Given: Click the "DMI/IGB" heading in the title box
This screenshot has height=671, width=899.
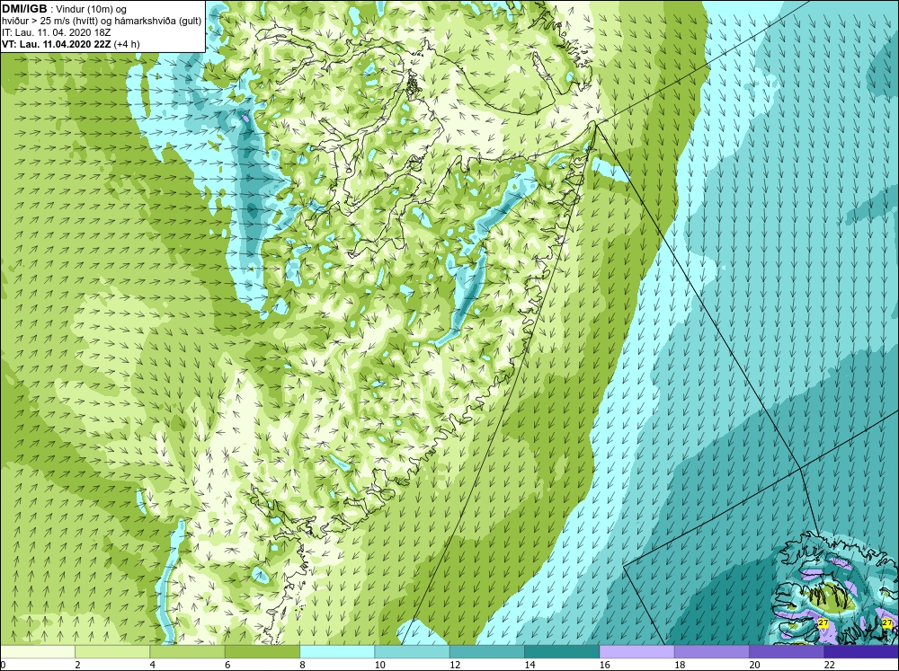Looking at the screenshot, I should pos(24,9).
